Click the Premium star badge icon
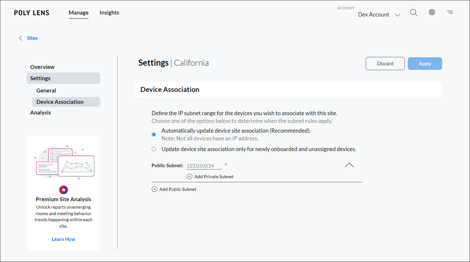This screenshot has width=470, height=262. click(64, 190)
